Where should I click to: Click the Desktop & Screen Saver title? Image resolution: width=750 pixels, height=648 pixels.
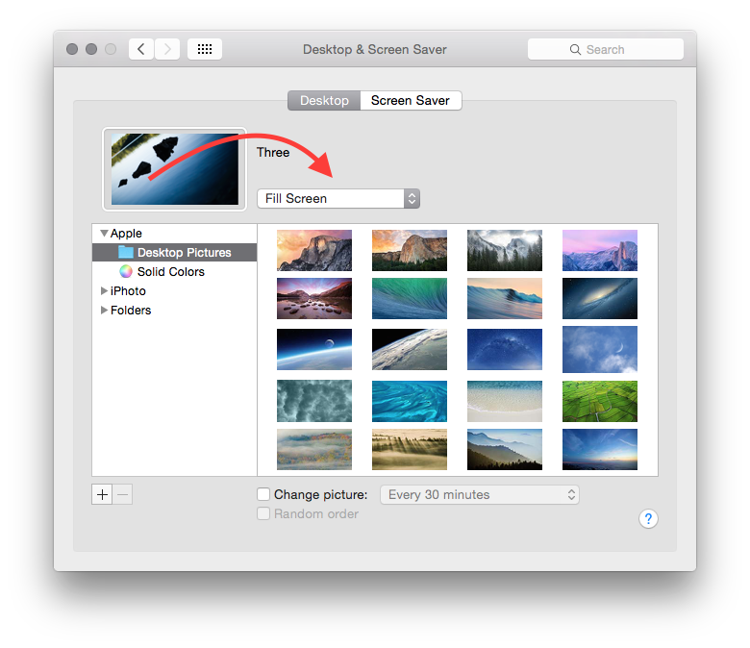[x=375, y=49]
